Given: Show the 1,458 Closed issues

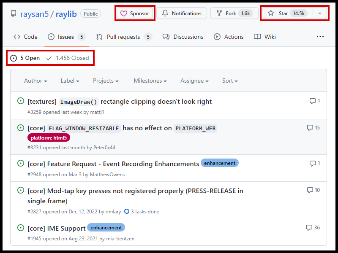Looking at the screenshot, I should pyautogui.click(x=68, y=58).
